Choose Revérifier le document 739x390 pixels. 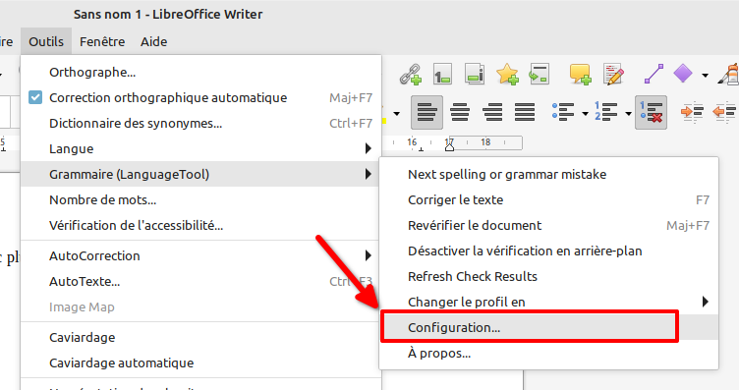pos(549,225)
